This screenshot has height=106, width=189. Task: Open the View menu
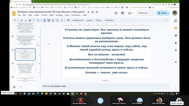(x=30, y=15)
